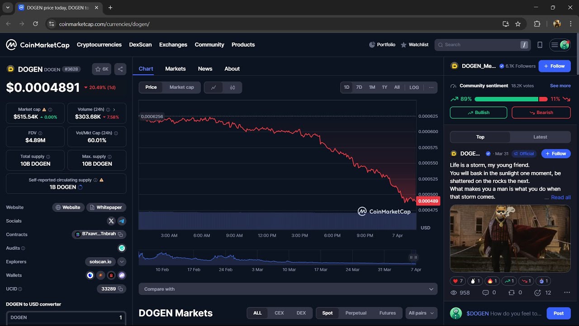This screenshot has height=326, width=579.
Task: Click the Whitepaper button
Action: click(x=106, y=207)
